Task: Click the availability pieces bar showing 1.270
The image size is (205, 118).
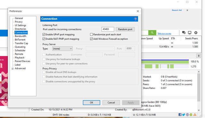Action: click(165, 66)
